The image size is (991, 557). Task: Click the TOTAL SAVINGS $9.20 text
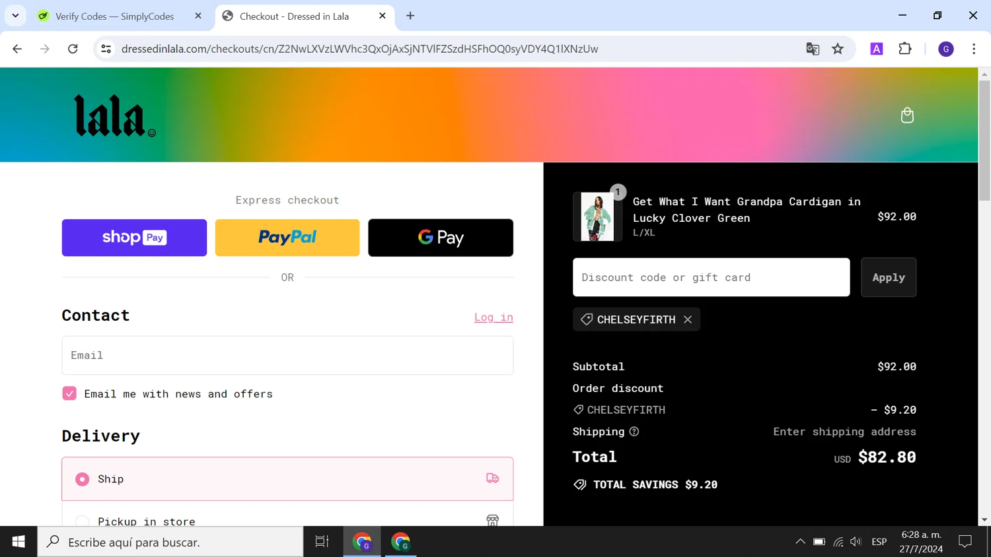click(x=655, y=484)
